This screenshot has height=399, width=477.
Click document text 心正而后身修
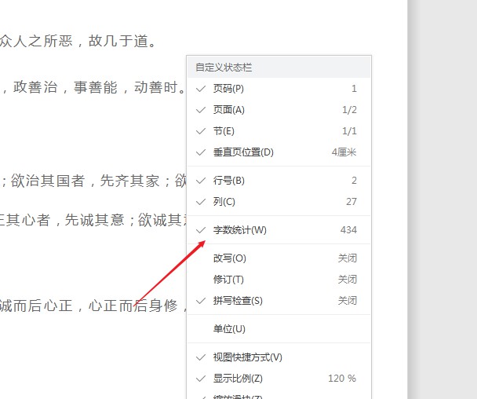pos(133,306)
